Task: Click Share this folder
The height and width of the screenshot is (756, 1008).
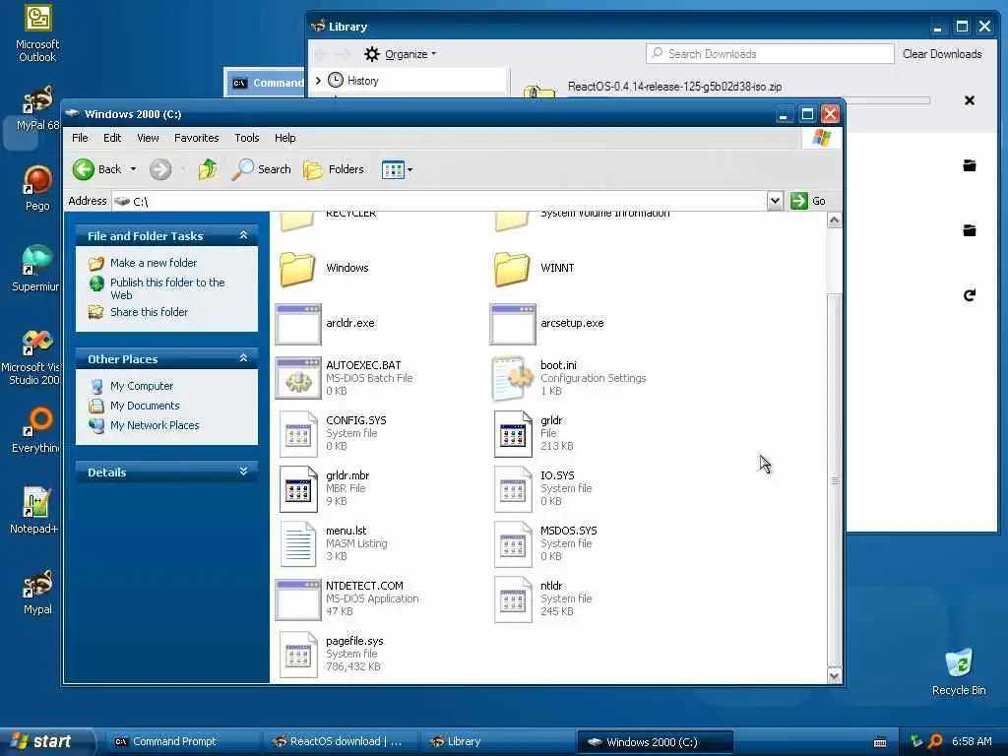Action: pyautogui.click(x=150, y=312)
